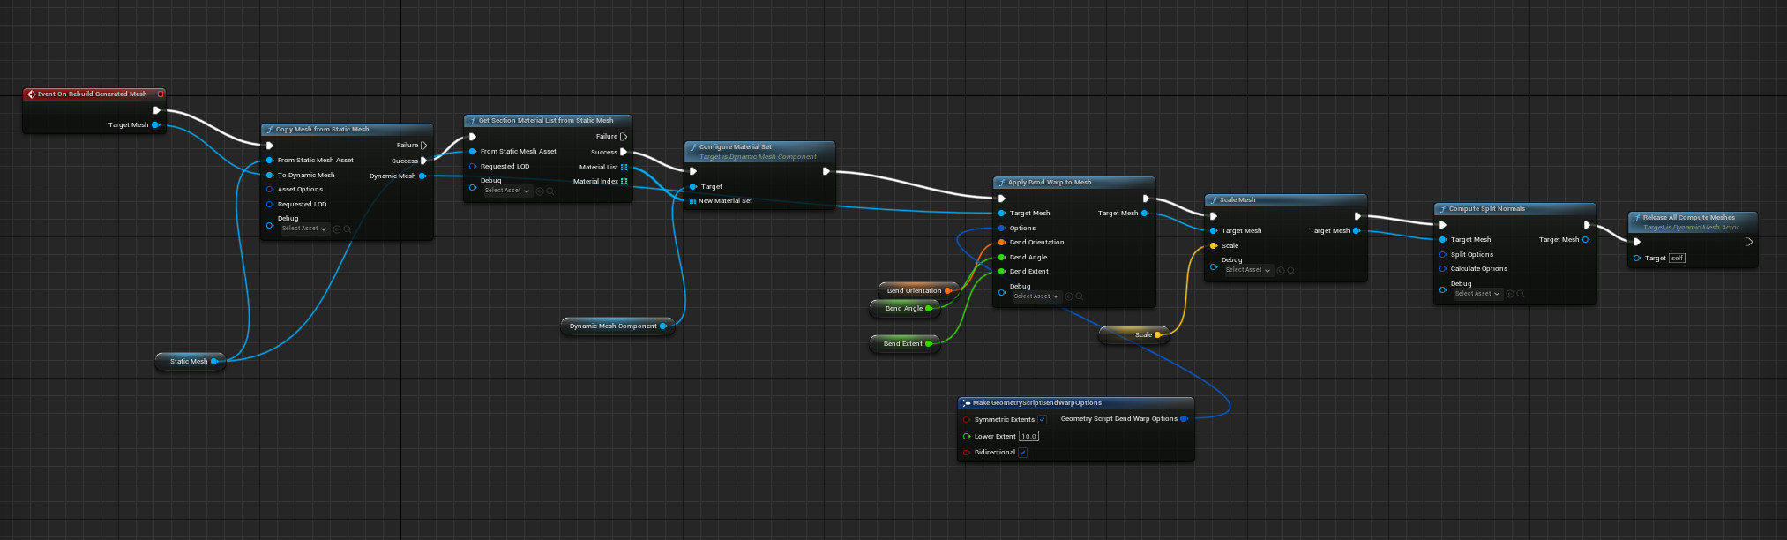The image size is (1787, 540).
Task: Click the Lower Extent value field
Action: tap(1028, 436)
